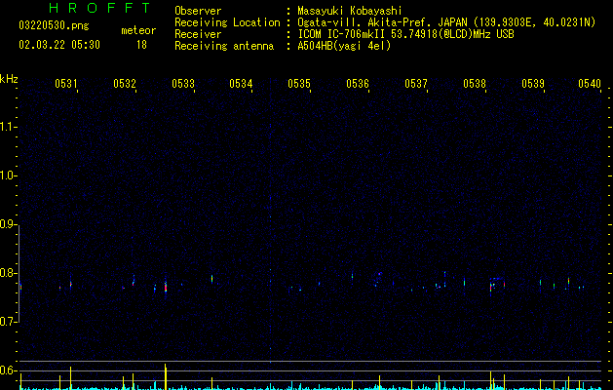Click the Ogata-vill. Akita-Pref. JAPAN location text
The image size is (613, 390).
click(x=446, y=22)
